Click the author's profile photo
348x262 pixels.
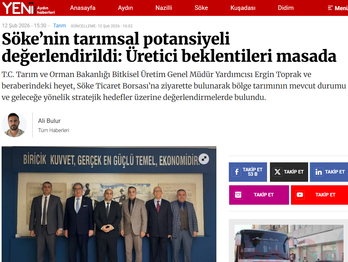14,125
